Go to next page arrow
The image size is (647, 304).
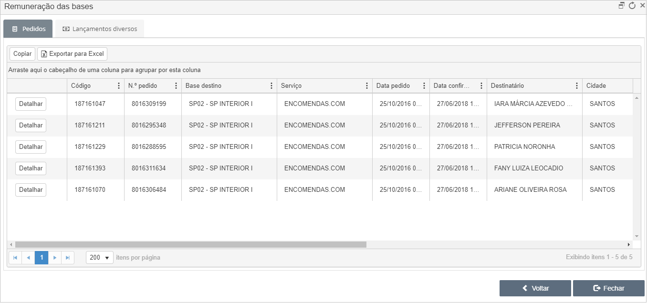55,258
